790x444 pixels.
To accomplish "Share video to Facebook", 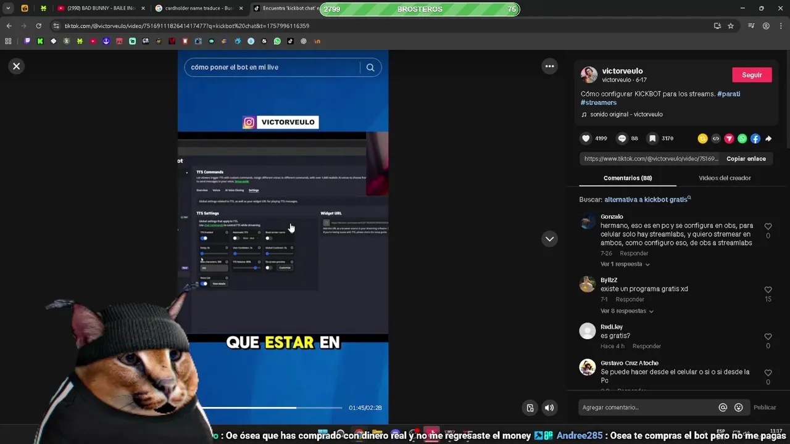I will tap(755, 139).
